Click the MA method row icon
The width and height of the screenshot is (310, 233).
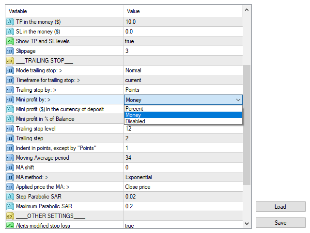pos(10,177)
